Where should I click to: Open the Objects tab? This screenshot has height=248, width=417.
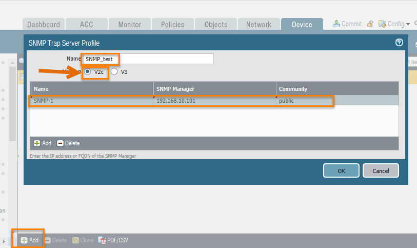click(x=215, y=24)
